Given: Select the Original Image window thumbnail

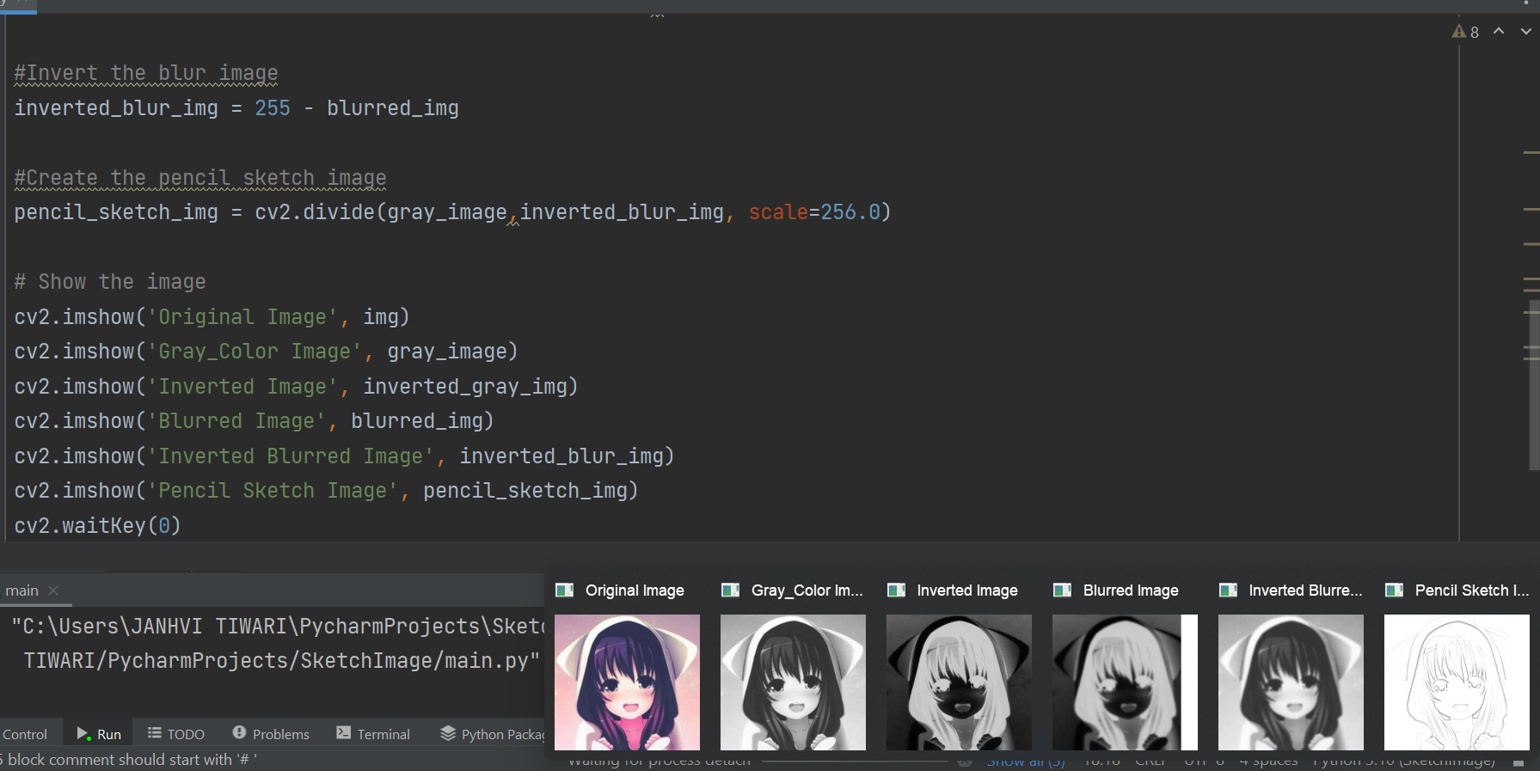Looking at the screenshot, I should click(x=627, y=682).
